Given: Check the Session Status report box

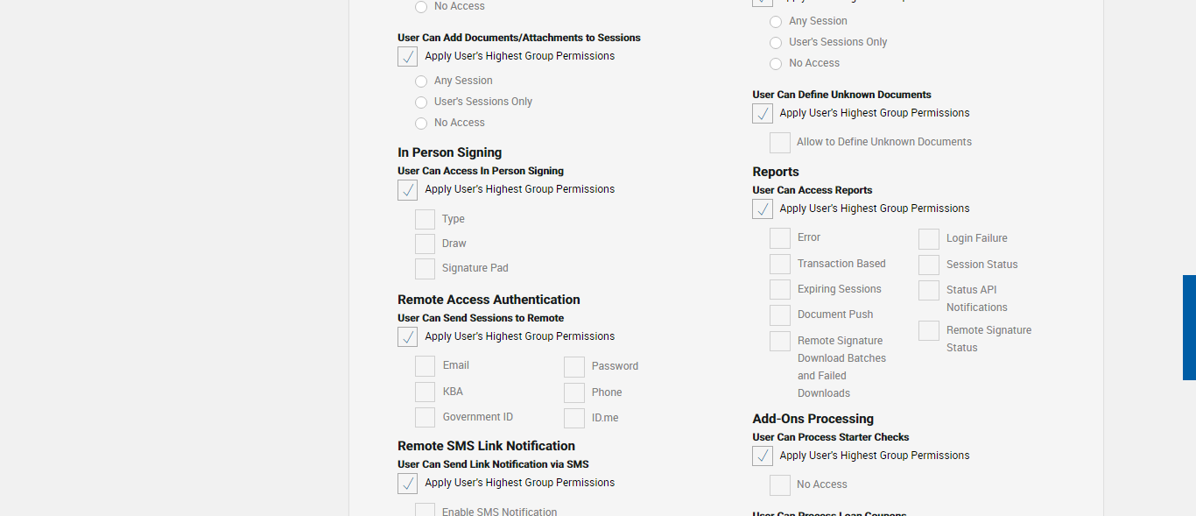Looking at the screenshot, I should 928,265.
